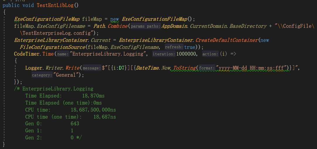The width and height of the screenshot is (317, 149).
Task: Click the 643 Gen 0 collection count
Action: tap(75, 124)
